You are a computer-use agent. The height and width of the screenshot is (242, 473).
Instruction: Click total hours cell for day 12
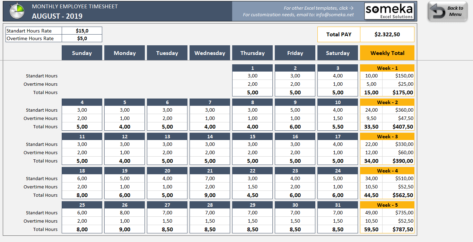(124, 161)
